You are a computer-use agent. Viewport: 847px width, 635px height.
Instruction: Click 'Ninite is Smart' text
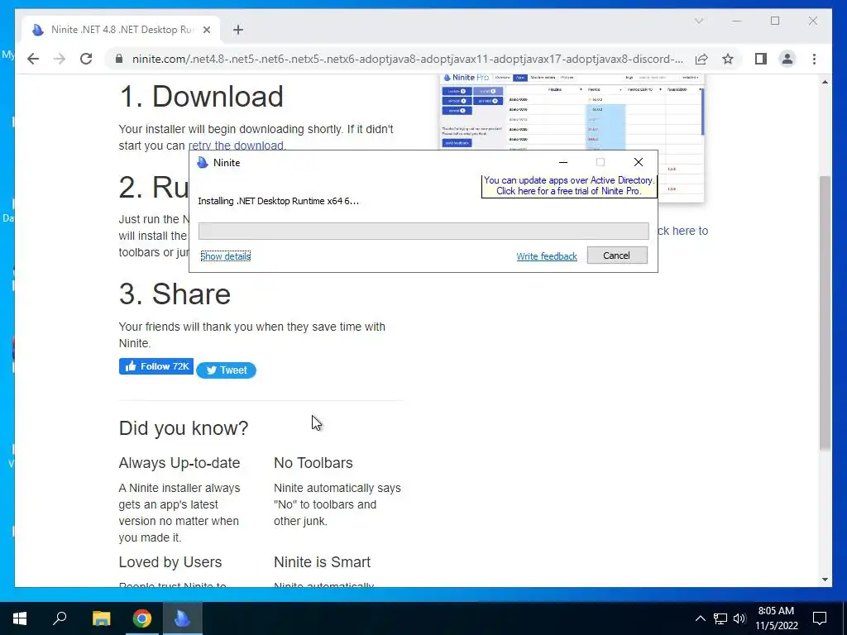[322, 562]
